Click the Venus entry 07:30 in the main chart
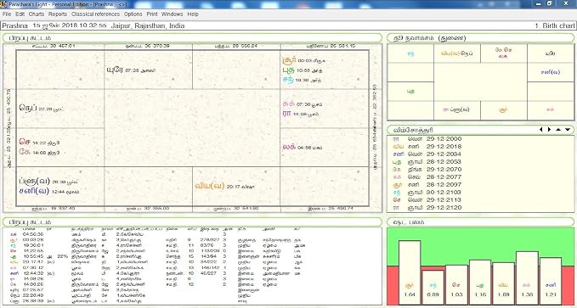This screenshot has width=577, height=308. 303,104
